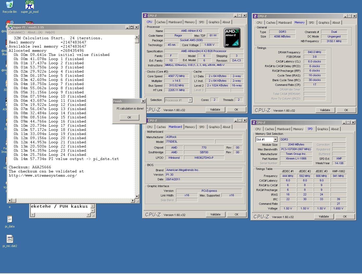Viewport: 362px width, 274px height.
Task: Open the super_pi_mod desktop icon
Action: click(30, 7)
